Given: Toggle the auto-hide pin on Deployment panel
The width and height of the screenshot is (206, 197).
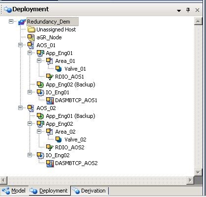Looking at the screenshot, I should point(188,10).
